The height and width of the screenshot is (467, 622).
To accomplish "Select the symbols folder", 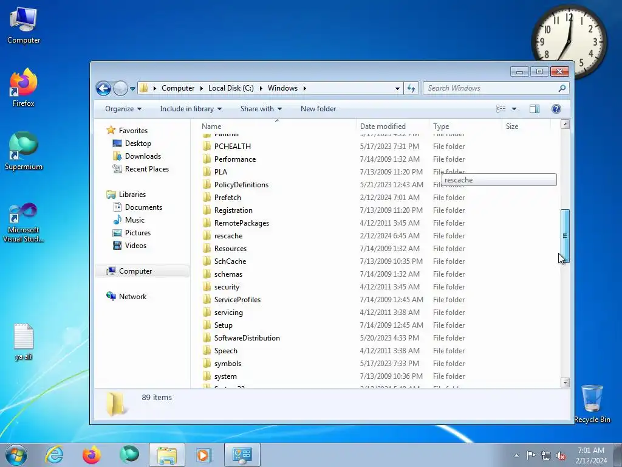I will pos(227,364).
